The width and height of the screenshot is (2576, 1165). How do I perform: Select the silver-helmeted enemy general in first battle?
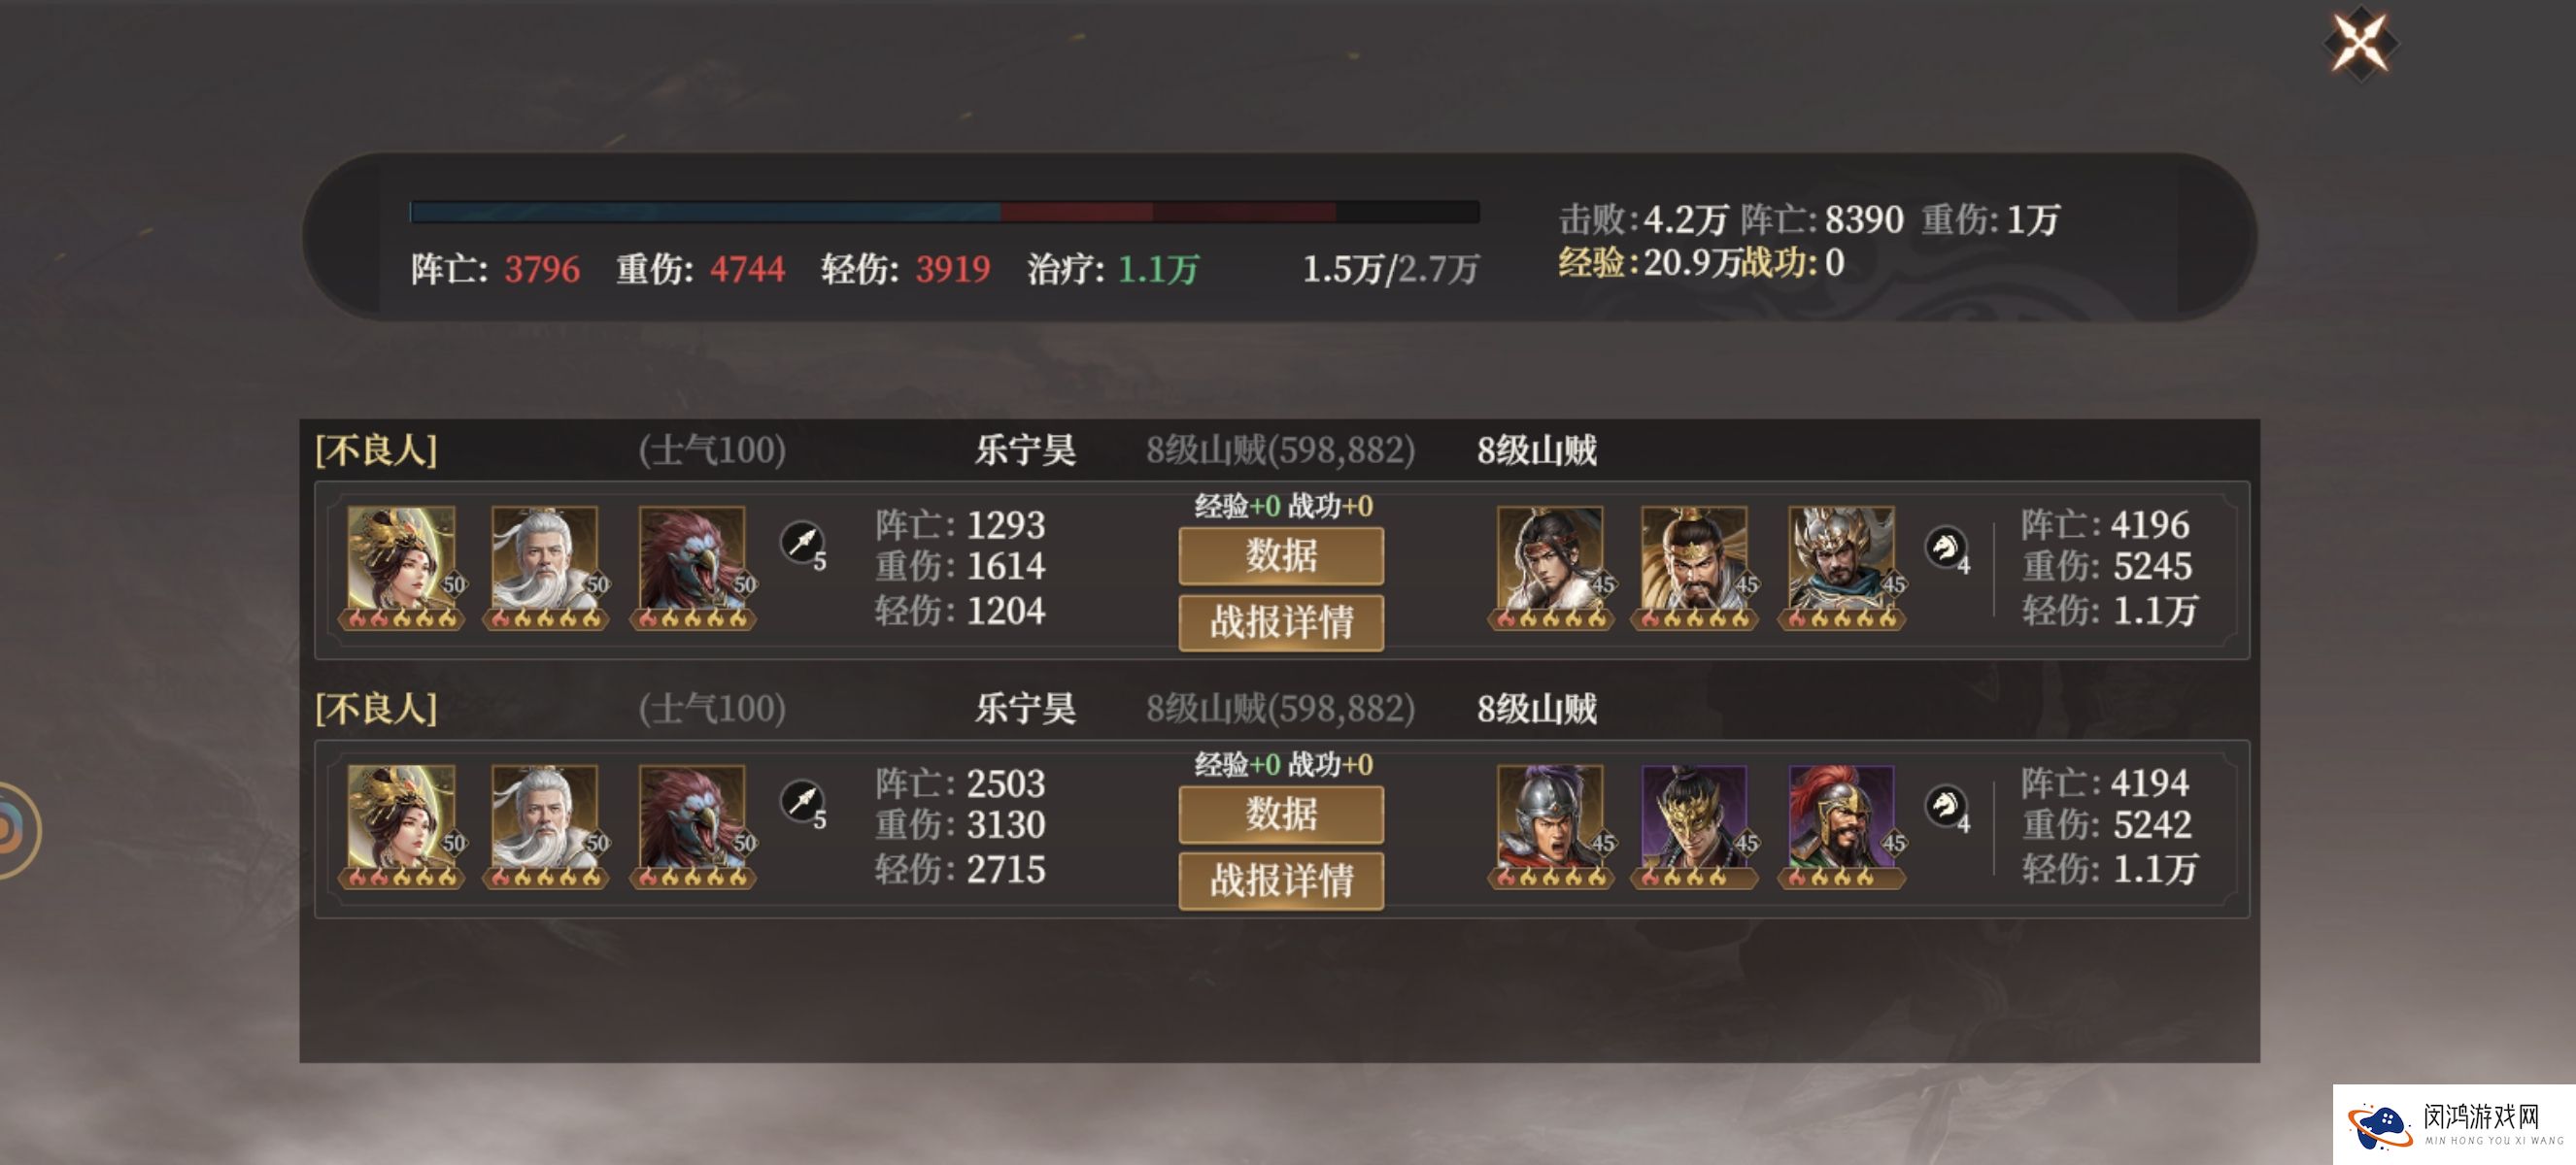[1841, 566]
